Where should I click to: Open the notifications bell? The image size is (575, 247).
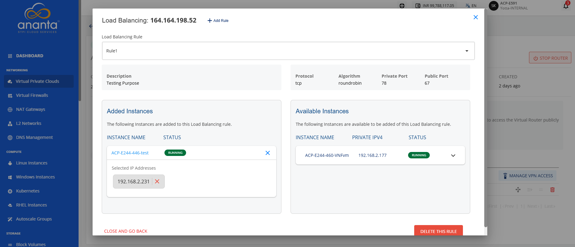[566, 6]
